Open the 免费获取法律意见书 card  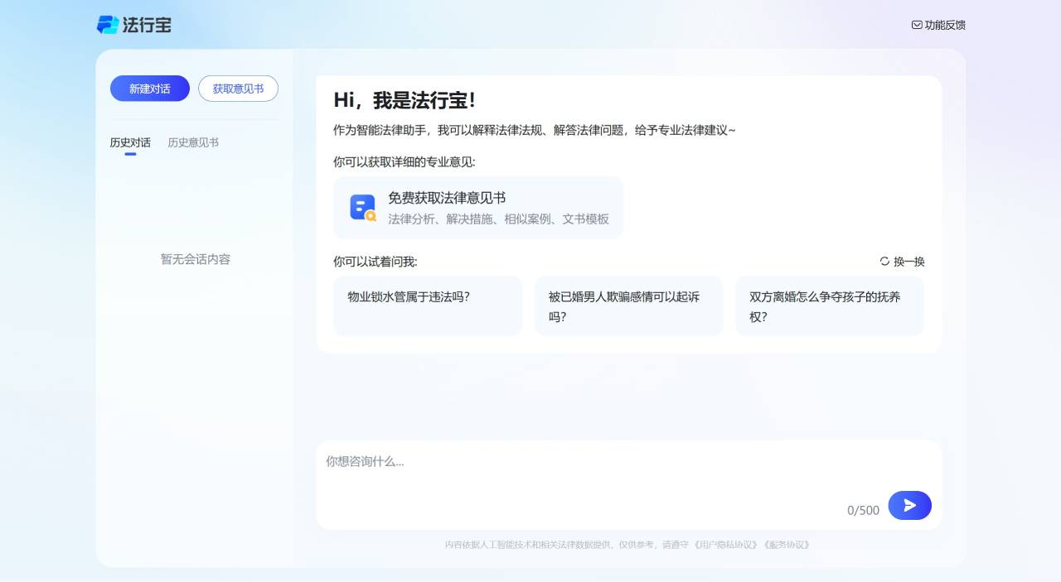pos(478,207)
